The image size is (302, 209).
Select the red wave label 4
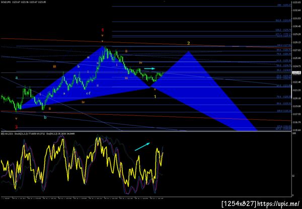pyautogui.click(x=103, y=30)
